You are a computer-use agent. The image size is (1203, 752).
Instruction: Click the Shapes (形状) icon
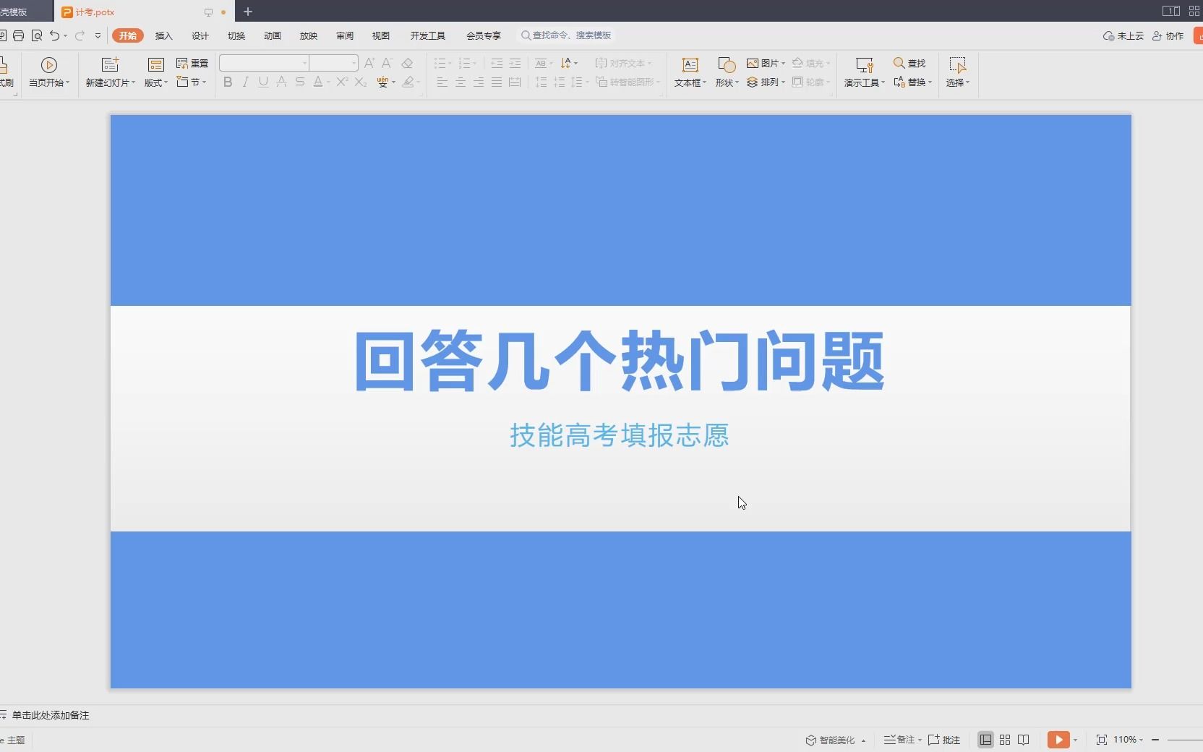727,65
